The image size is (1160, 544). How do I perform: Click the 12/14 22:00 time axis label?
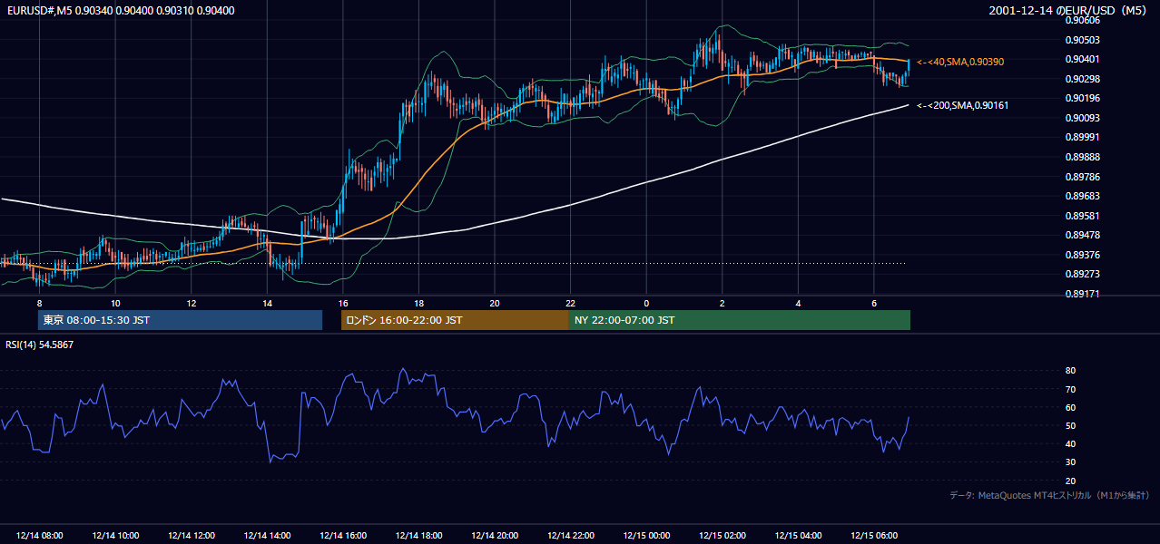point(571,536)
